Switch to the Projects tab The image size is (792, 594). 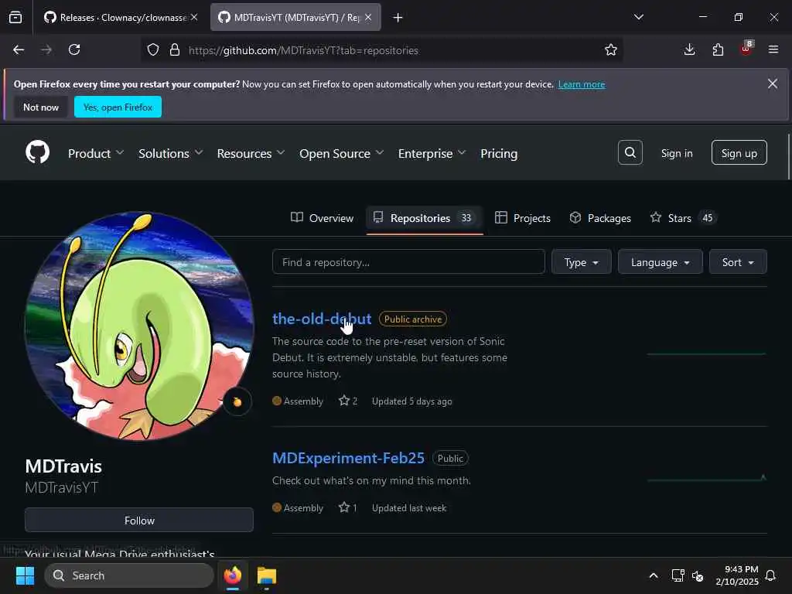coord(522,217)
